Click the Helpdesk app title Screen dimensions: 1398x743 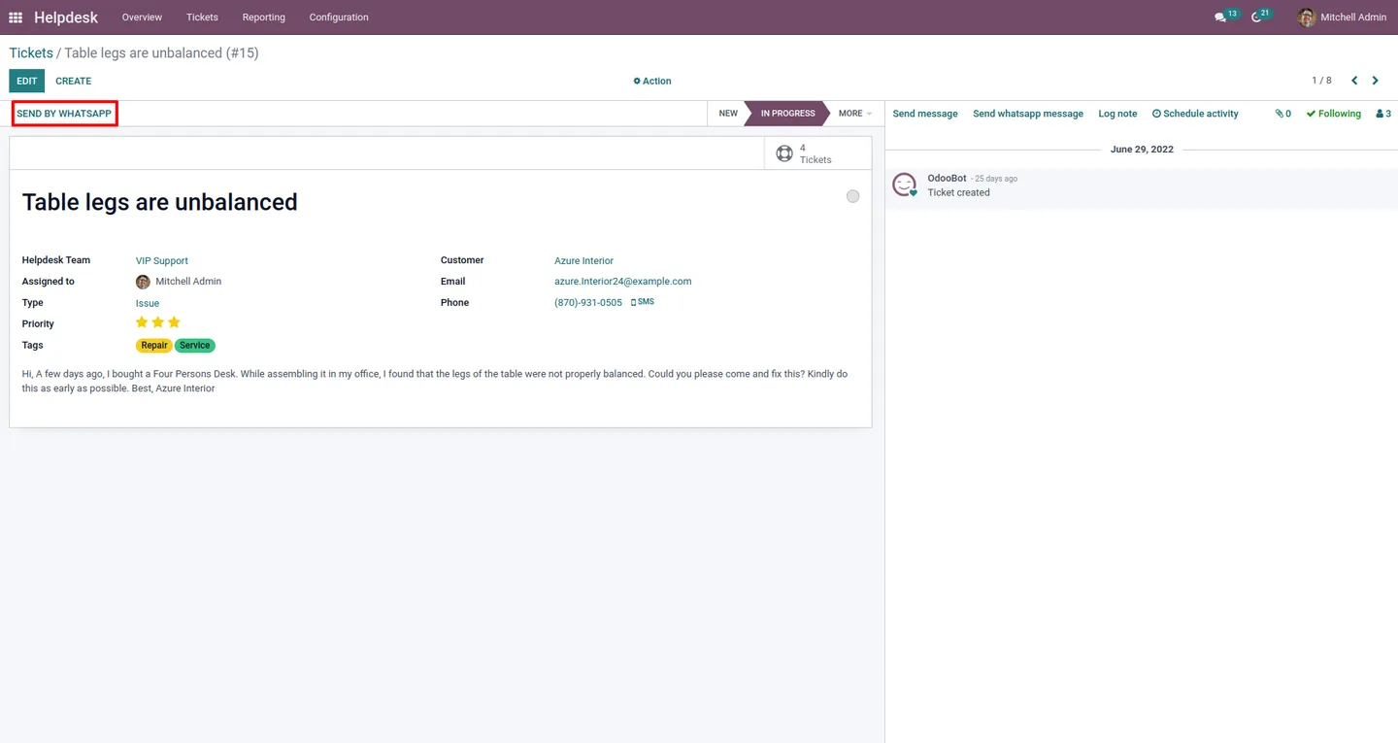tap(66, 17)
